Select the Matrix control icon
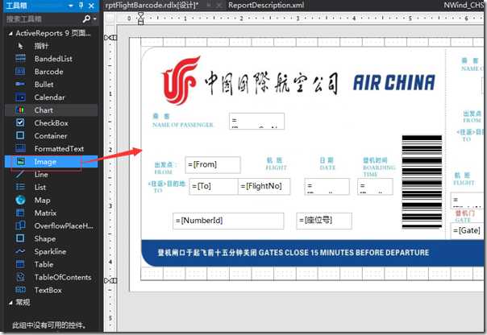 (x=20, y=213)
